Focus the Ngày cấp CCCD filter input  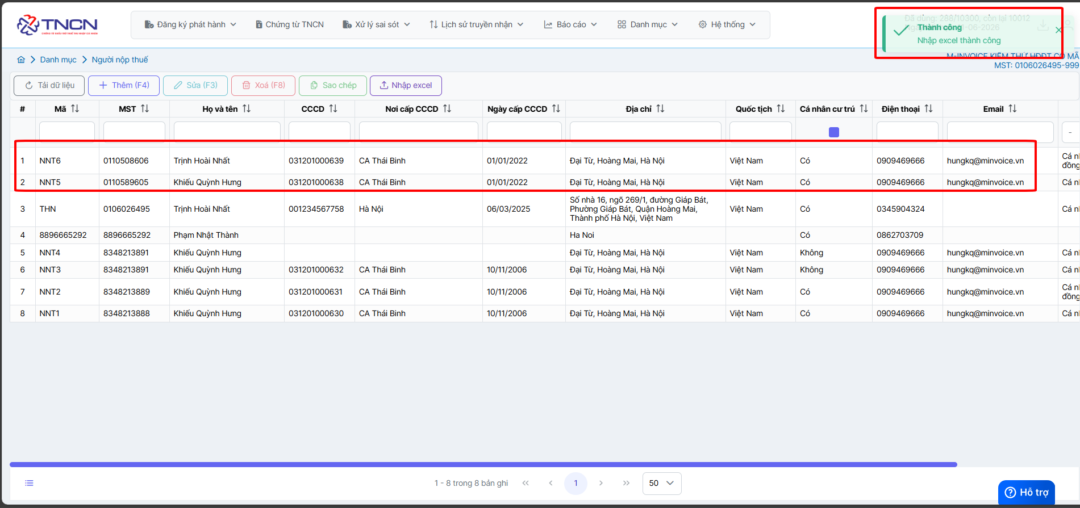click(x=524, y=131)
